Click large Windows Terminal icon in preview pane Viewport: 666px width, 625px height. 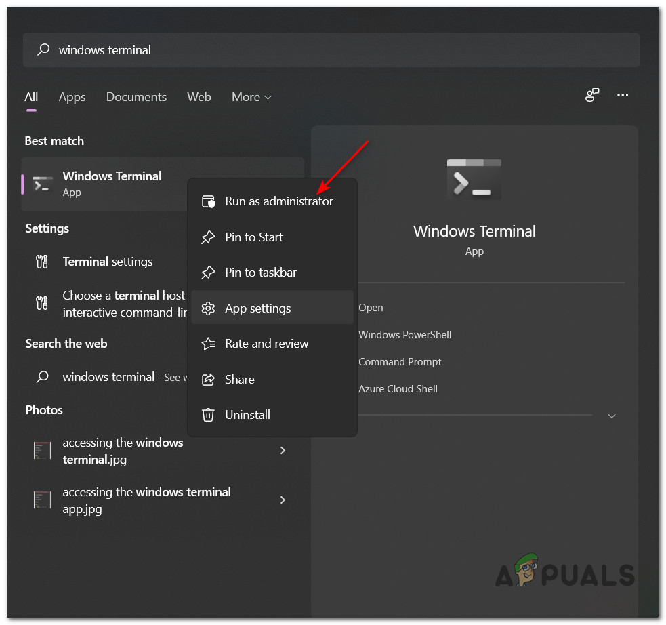click(x=474, y=180)
